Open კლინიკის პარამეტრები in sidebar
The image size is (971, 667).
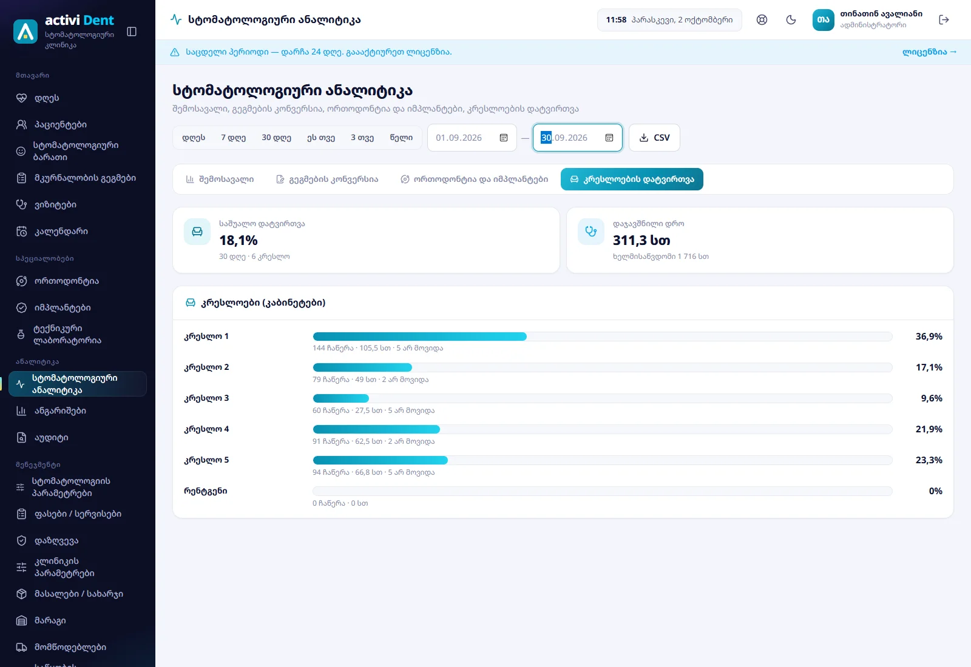(x=78, y=568)
